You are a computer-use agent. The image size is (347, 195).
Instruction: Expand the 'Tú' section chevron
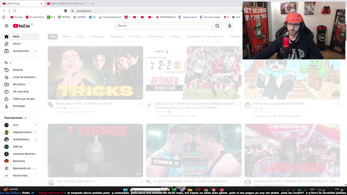click(10, 63)
